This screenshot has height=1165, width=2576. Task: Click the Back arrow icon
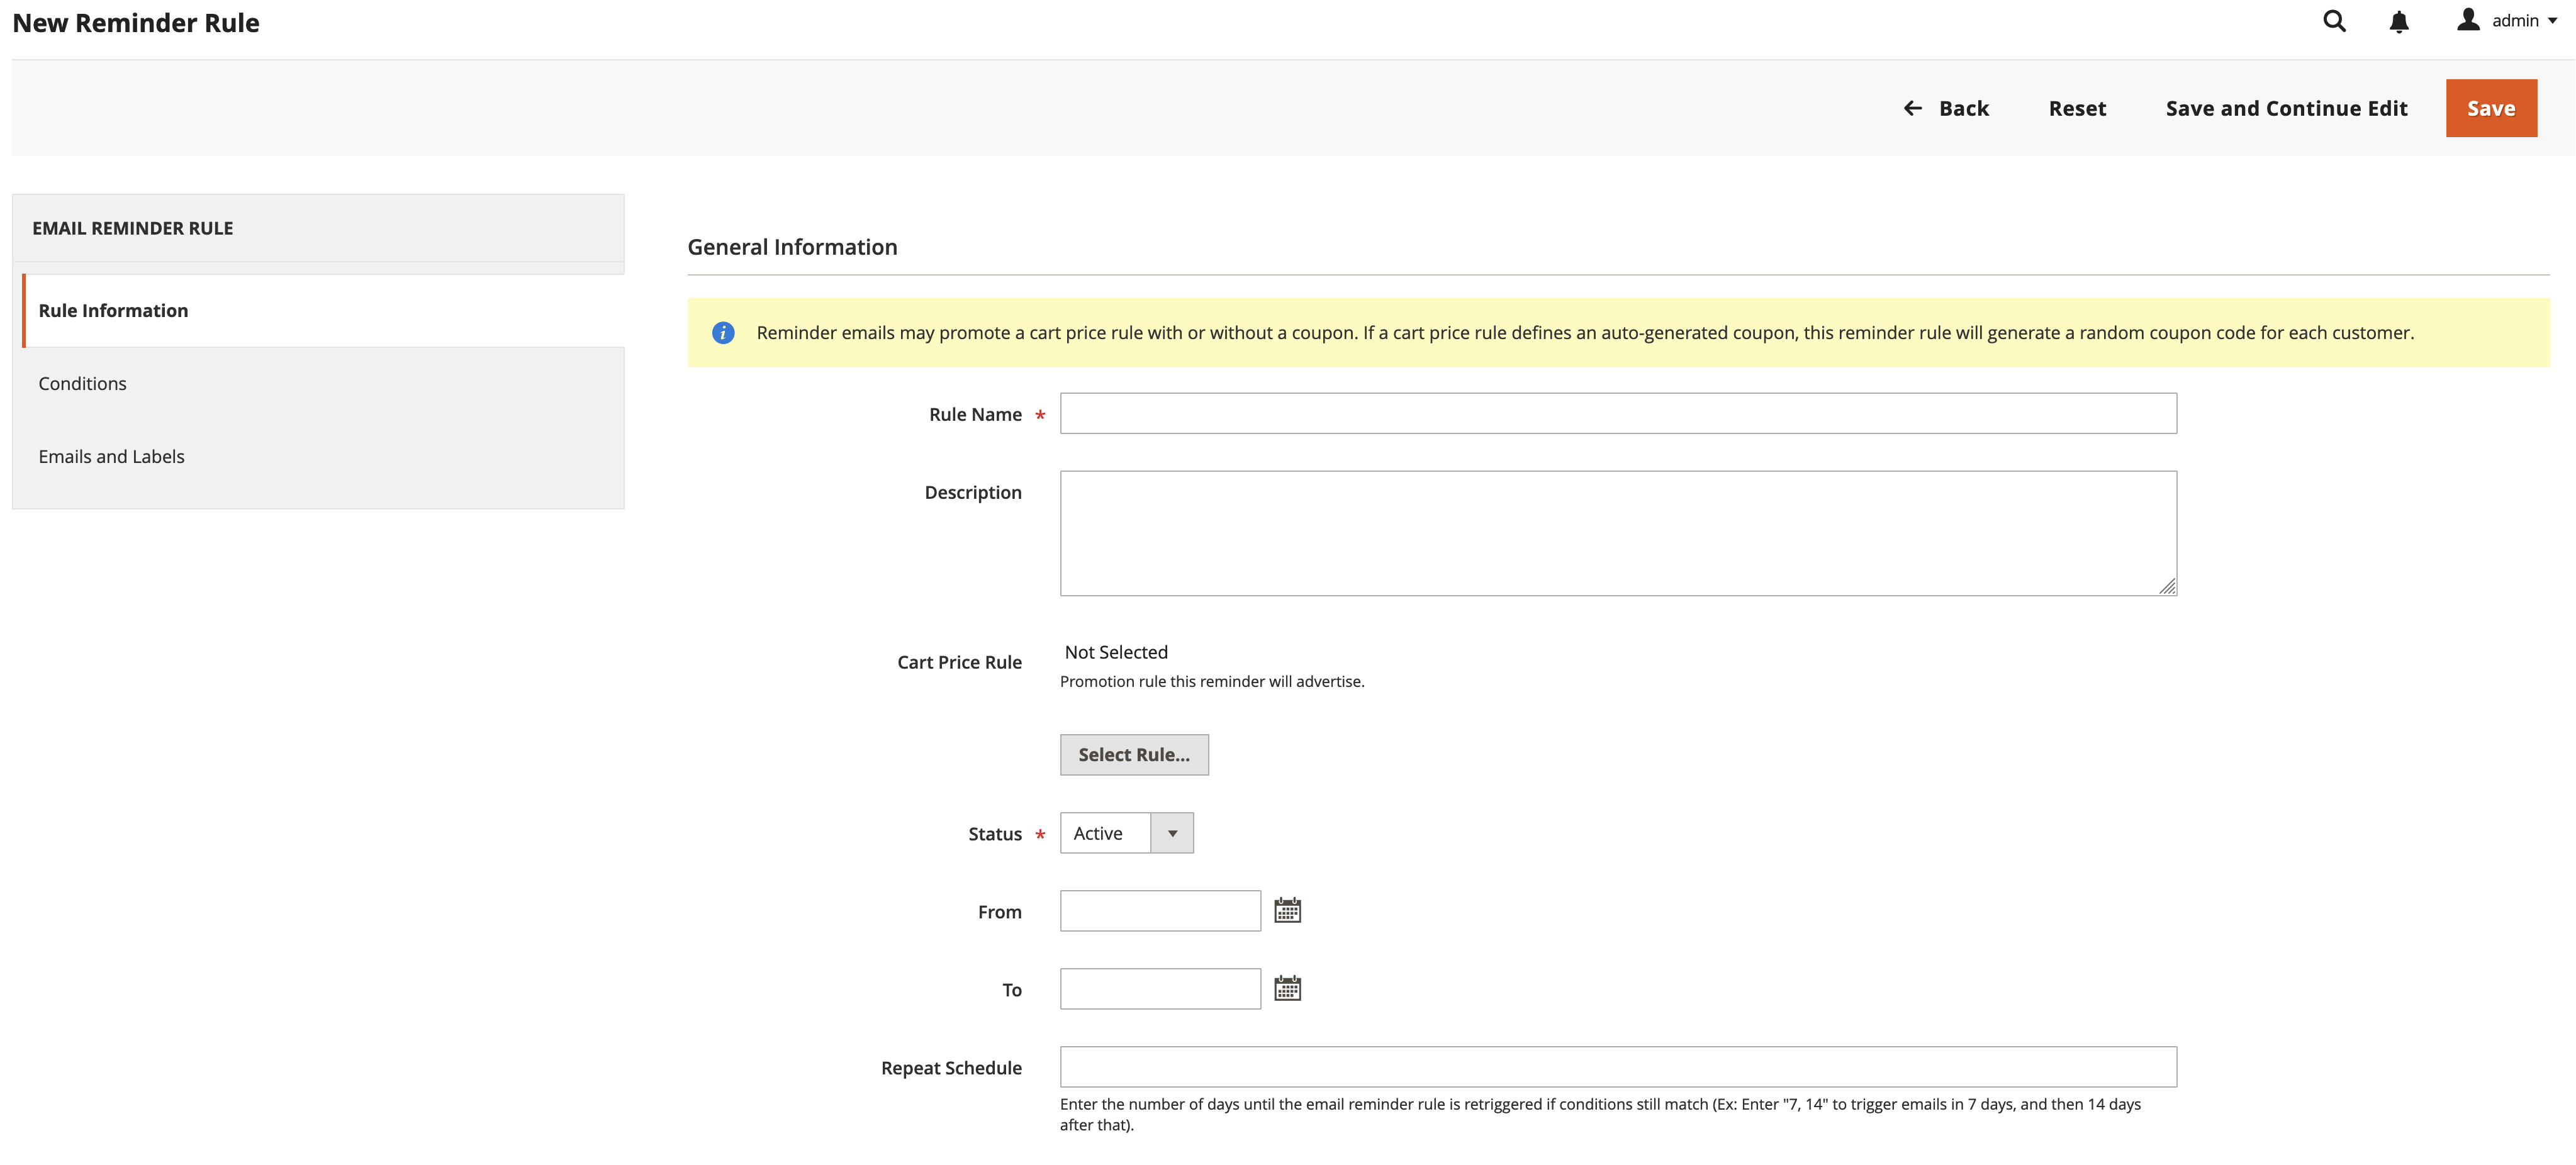point(1912,108)
